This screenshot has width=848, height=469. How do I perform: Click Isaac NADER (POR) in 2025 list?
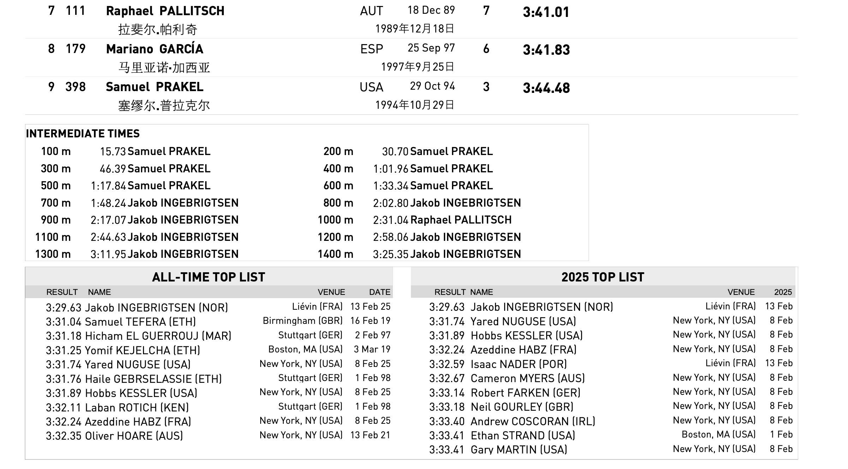519,364
